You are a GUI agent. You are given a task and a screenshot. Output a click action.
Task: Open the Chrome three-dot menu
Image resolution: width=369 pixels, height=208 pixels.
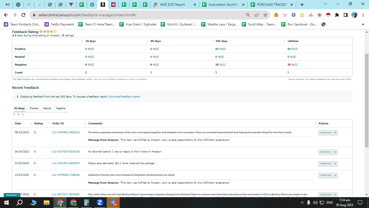point(363,15)
